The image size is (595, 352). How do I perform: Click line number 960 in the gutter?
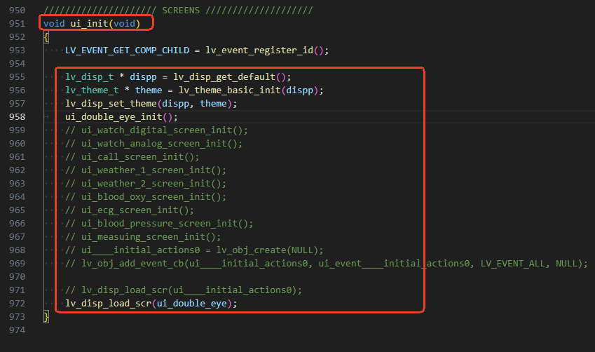tap(17, 144)
